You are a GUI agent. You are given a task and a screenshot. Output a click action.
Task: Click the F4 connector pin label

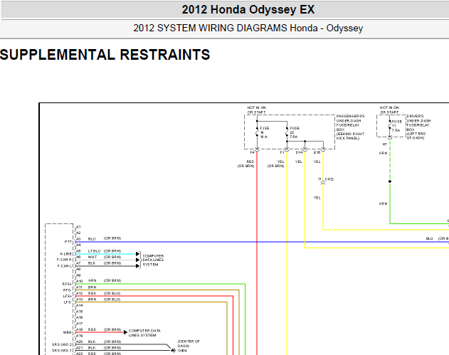[253, 152]
